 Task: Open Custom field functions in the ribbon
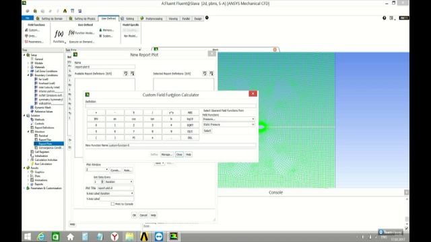(32, 30)
